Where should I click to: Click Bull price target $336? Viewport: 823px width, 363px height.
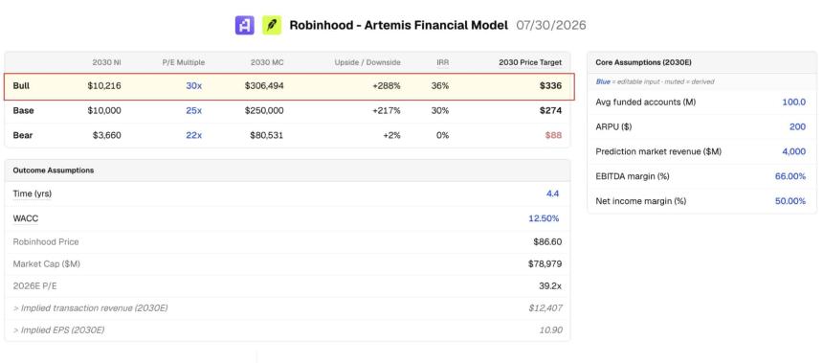coord(550,85)
